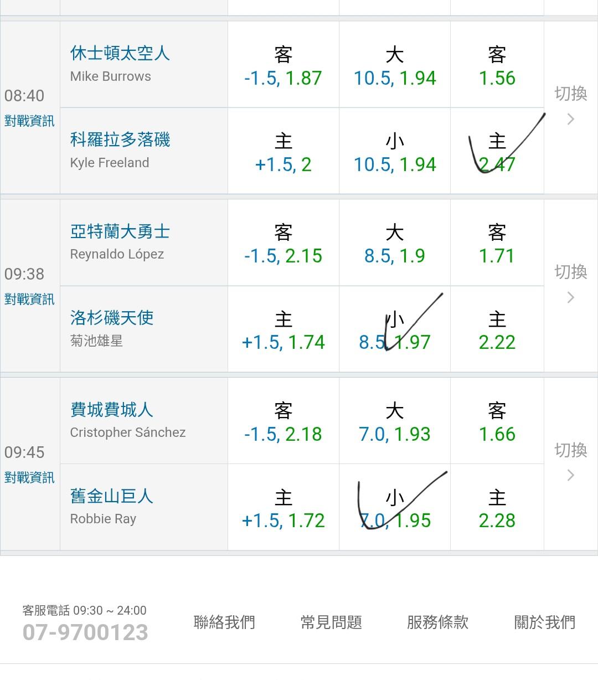Pick the under 8.5 at 1.97
The image size is (598, 680).
click(394, 331)
